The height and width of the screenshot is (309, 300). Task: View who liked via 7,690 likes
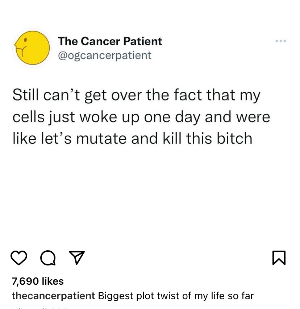pos(38,281)
